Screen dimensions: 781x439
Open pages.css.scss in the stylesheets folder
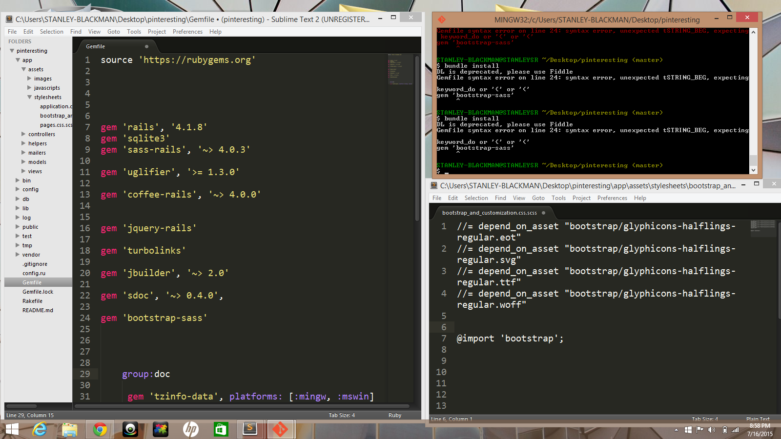56,125
